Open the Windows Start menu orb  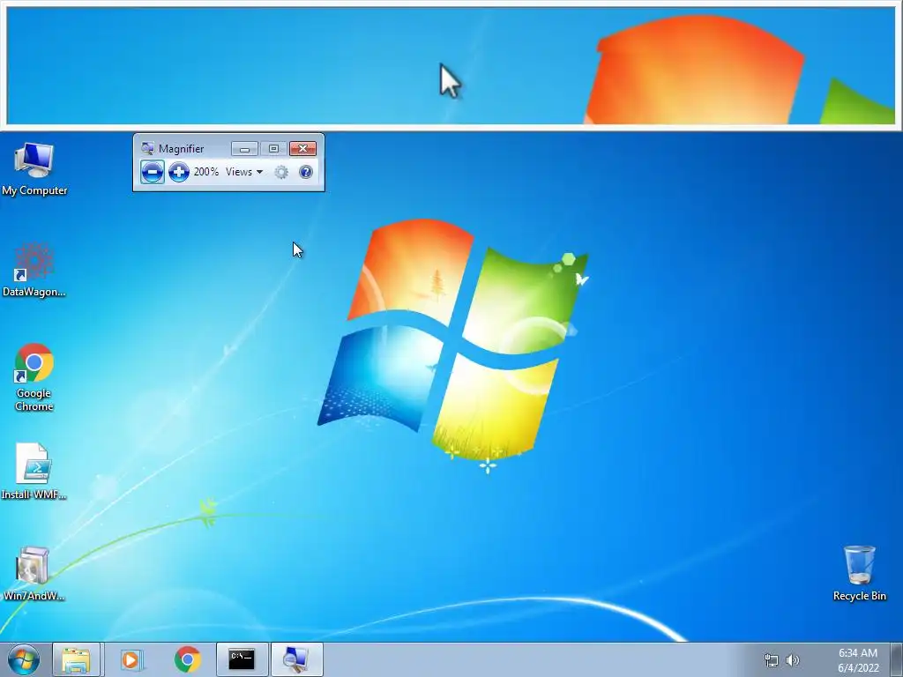coord(24,659)
